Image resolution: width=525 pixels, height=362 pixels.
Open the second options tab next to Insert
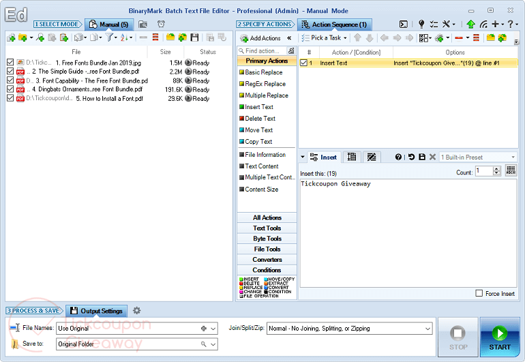[x=352, y=157]
